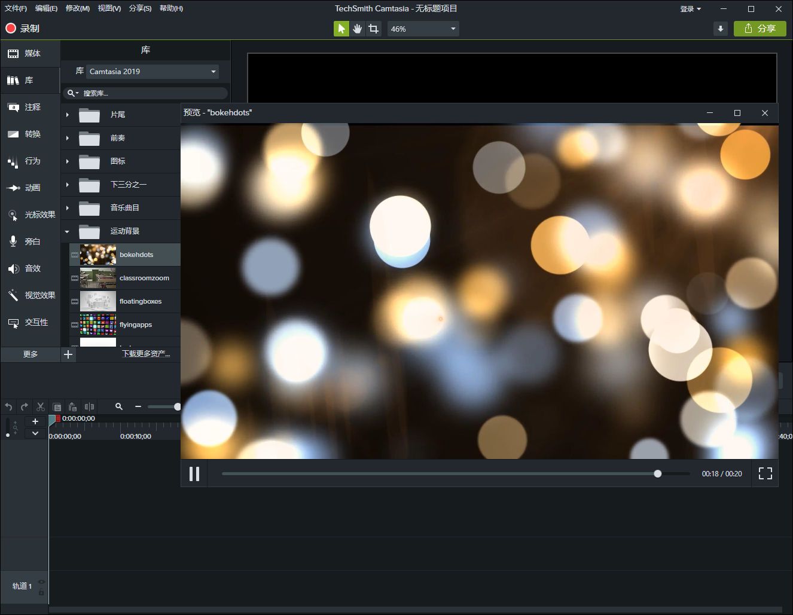The image size is (793, 615).
Task: Open the 旁白 voice narration tab
Action: [30, 241]
